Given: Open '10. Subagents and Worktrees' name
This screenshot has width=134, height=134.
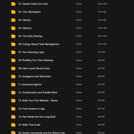Looking at the screenshot, I should [35, 76].
